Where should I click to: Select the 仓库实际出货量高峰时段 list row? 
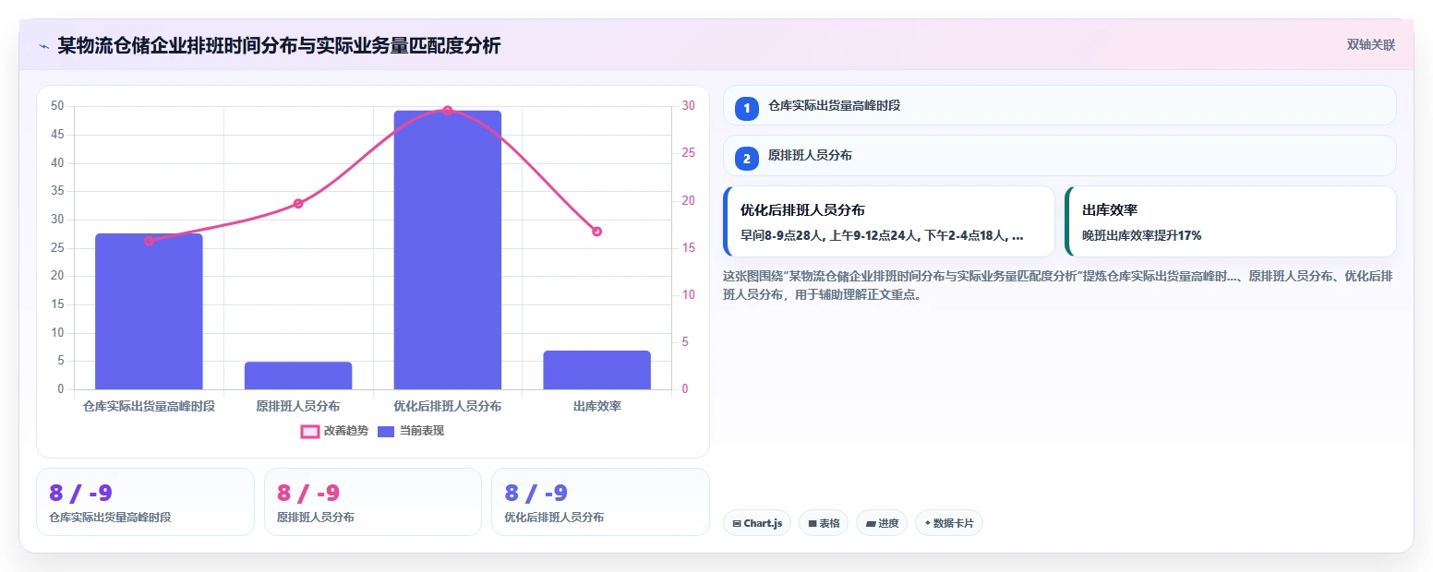tap(1059, 105)
